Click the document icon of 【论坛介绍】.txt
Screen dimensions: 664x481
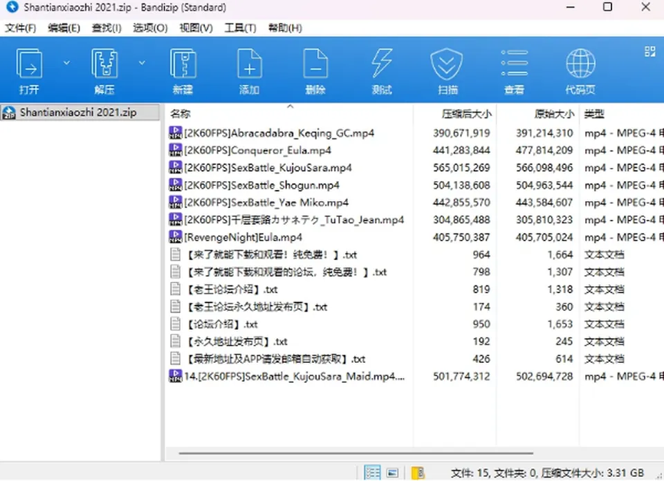(175, 324)
